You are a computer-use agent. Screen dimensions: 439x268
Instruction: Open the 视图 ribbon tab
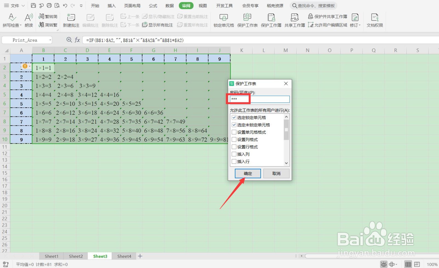tap(203, 5)
